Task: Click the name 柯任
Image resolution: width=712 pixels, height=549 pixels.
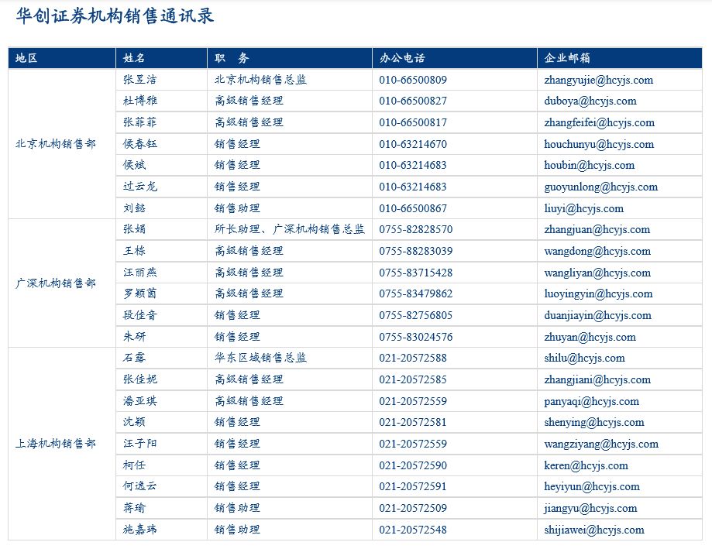Action: pyautogui.click(x=134, y=465)
